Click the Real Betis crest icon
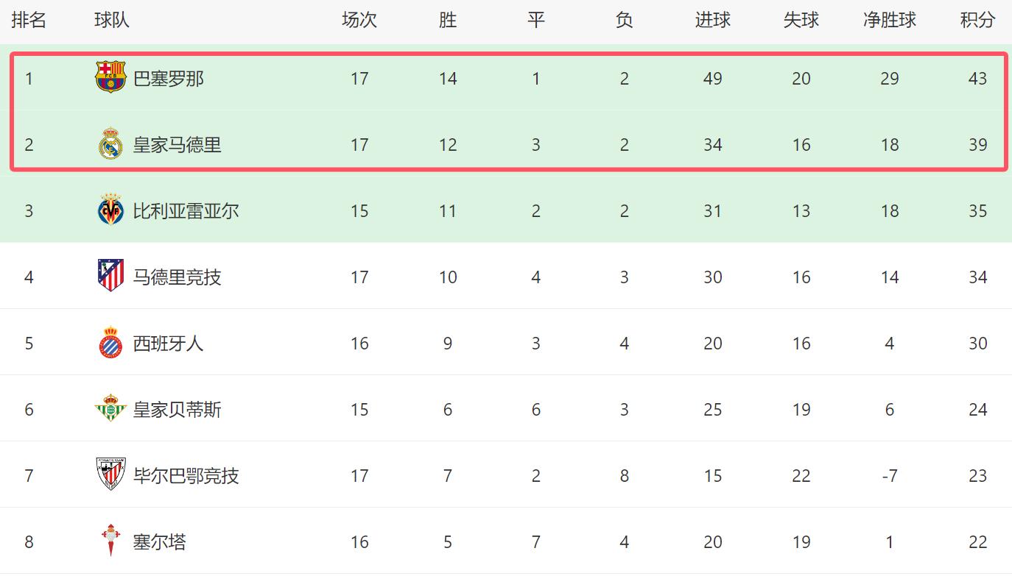Image resolution: width=1012 pixels, height=576 pixels. click(x=111, y=409)
